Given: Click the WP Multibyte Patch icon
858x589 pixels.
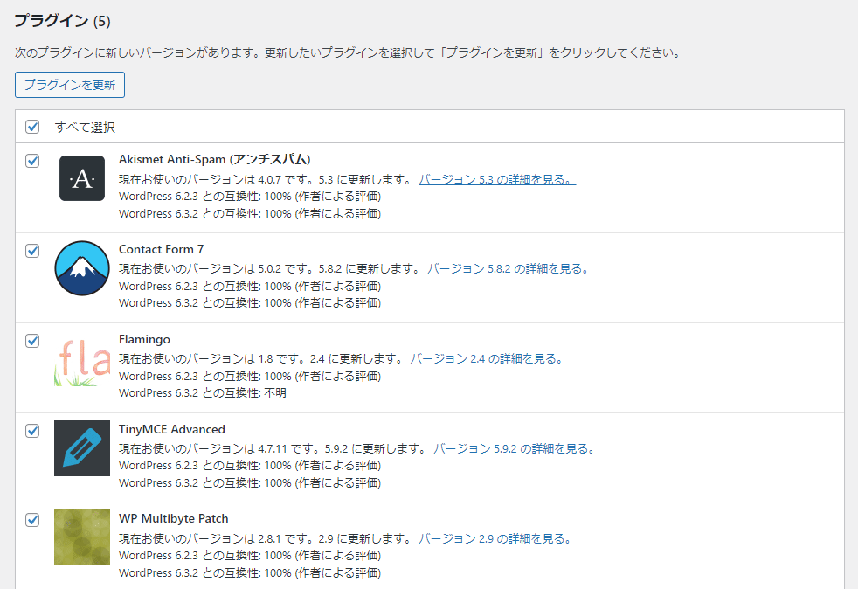Looking at the screenshot, I should [82, 537].
